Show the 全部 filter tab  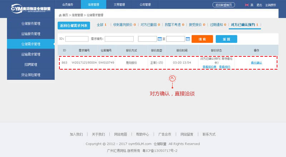tap(102, 25)
